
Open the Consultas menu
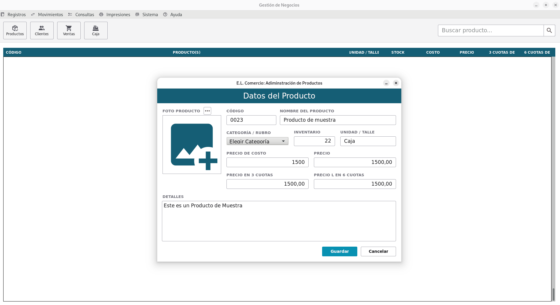84,15
